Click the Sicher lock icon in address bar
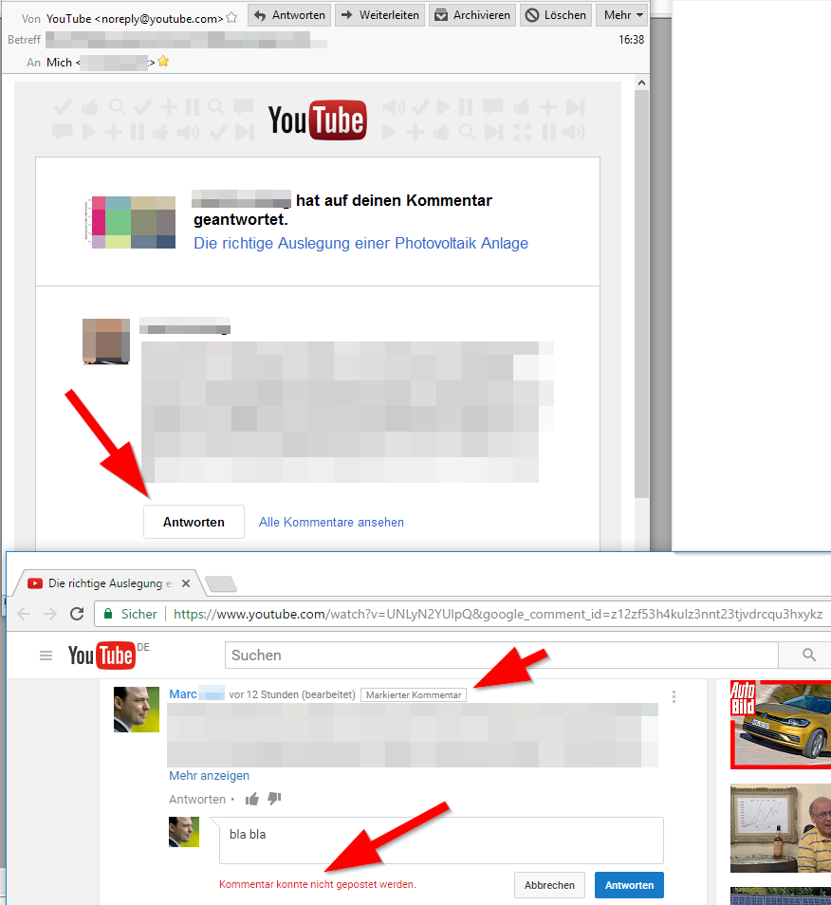This screenshot has width=831, height=905. (109, 614)
